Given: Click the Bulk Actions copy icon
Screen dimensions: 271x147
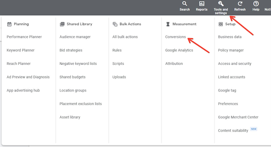Looking at the screenshot, I should 115,24.
